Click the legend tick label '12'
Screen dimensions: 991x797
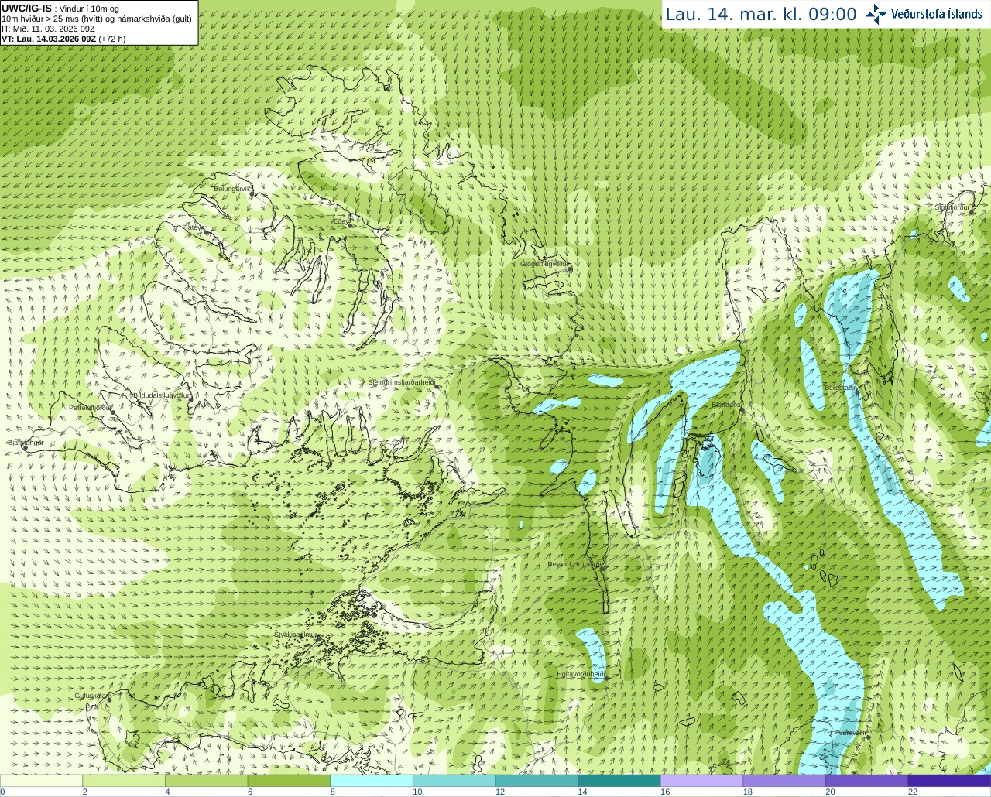[x=500, y=792]
